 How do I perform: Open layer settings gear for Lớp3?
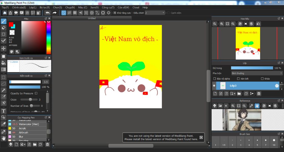click(x=277, y=86)
